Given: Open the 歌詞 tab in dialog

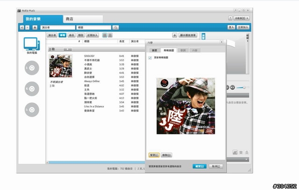Looking at the screenshot, I should (x=183, y=50).
